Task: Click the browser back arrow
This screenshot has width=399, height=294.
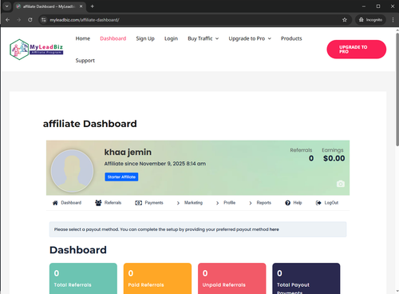Action: click(x=7, y=20)
